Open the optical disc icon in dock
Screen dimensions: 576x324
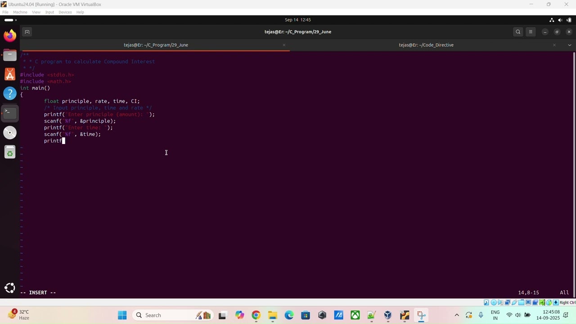[10, 132]
